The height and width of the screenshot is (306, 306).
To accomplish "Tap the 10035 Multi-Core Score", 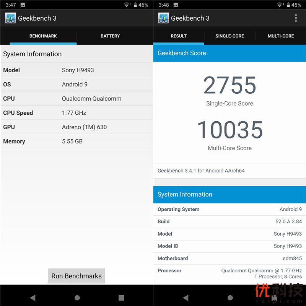I will [229, 130].
